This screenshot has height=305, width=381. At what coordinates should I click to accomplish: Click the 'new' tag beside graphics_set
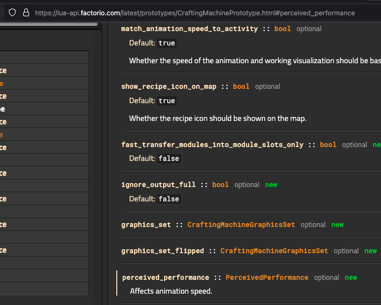point(337,225)
